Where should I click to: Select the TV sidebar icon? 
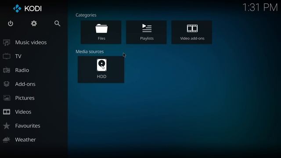(x=7, y=56)
